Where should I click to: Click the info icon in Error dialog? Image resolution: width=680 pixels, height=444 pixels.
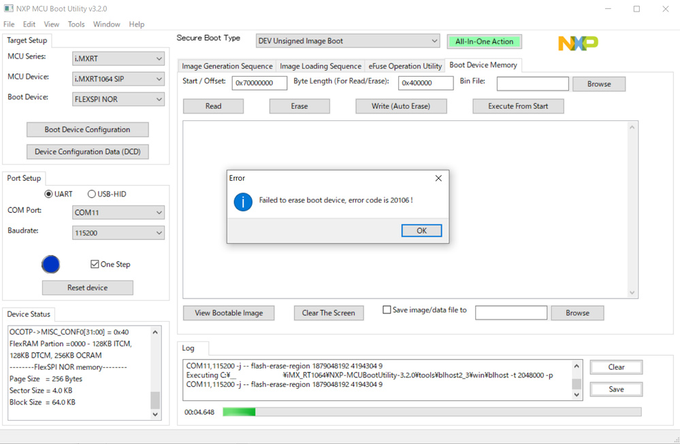243,202
